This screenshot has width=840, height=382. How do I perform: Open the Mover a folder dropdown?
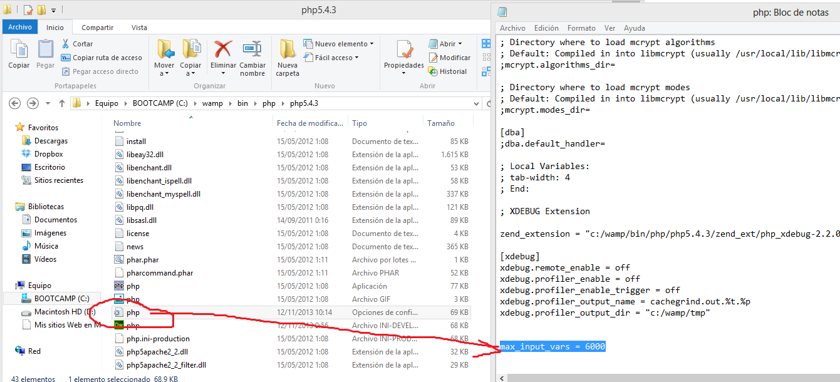coord(165,58)
